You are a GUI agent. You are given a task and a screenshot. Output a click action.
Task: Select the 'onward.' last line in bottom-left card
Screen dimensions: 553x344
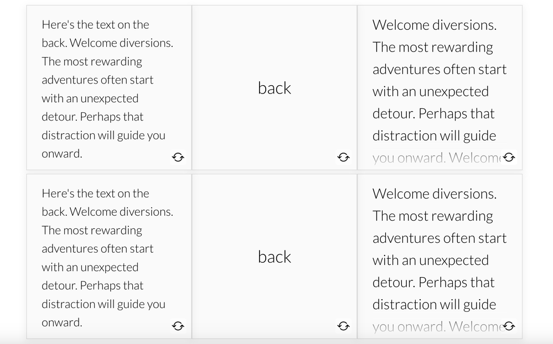pyautogui.click(x=62, y=322)
